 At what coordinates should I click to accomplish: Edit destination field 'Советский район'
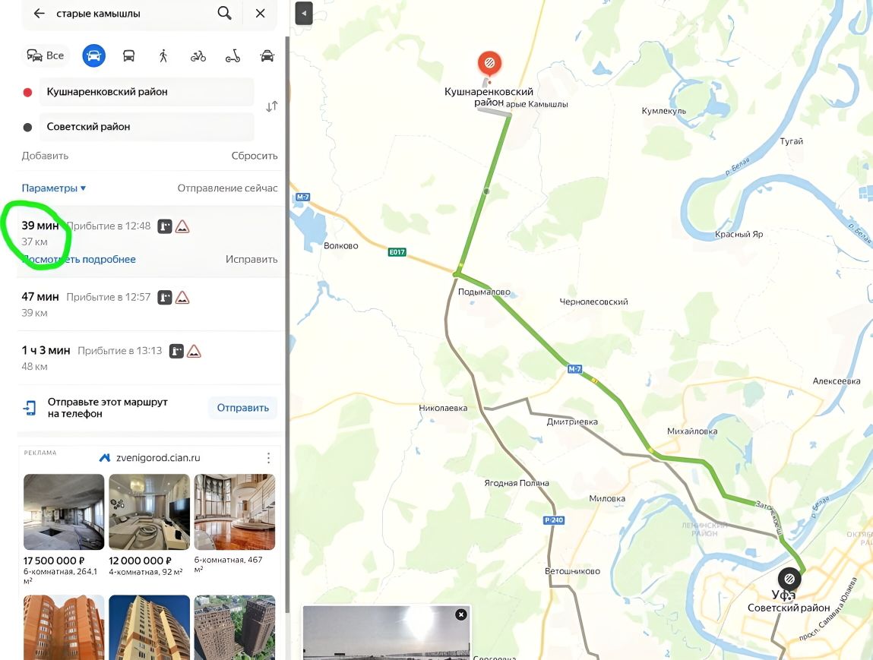click(147, 127)
